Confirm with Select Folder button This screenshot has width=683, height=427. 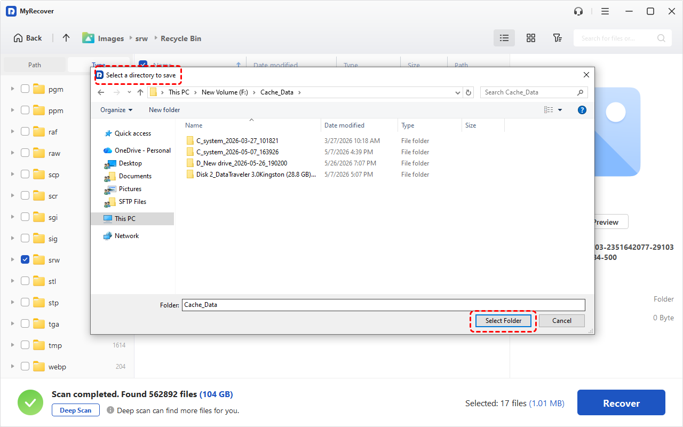[x=503, y=321]
